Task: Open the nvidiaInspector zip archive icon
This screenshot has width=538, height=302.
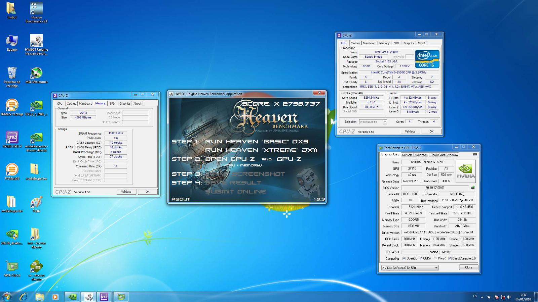Action: [x=36, y=172]
